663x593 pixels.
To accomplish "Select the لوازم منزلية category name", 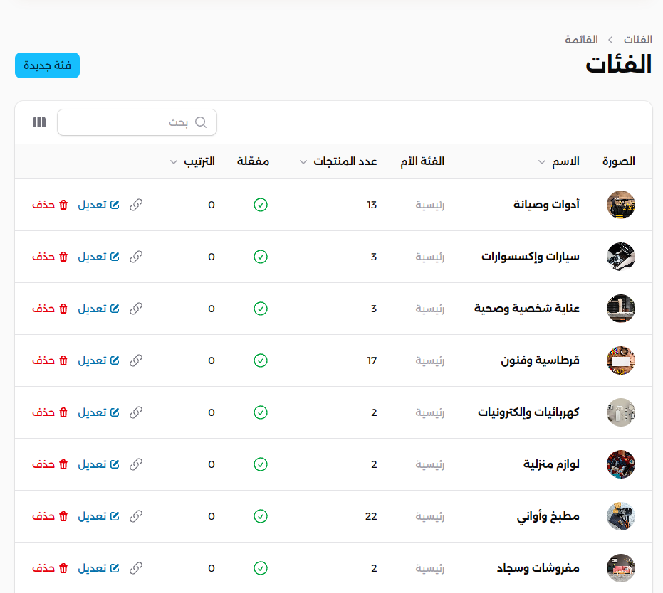I will (x=551, y=464).
